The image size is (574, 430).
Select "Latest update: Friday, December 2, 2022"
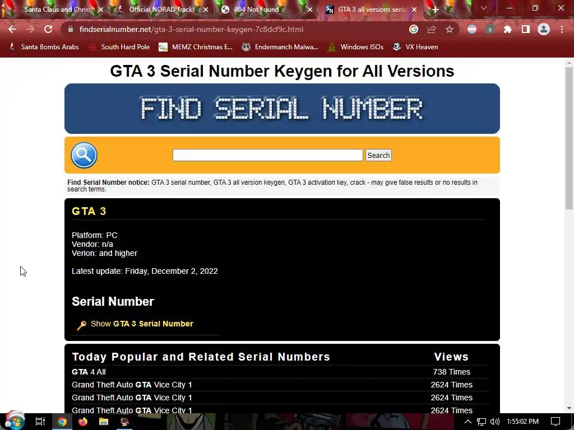(x=145, y=271)
